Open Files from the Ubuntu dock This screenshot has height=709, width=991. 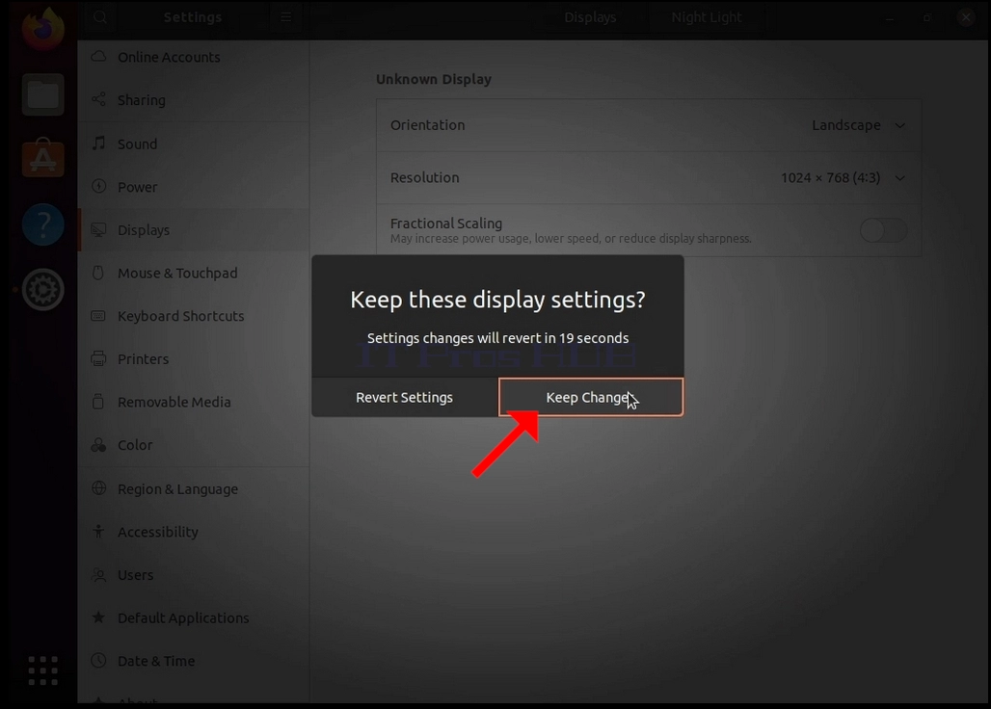43,94
